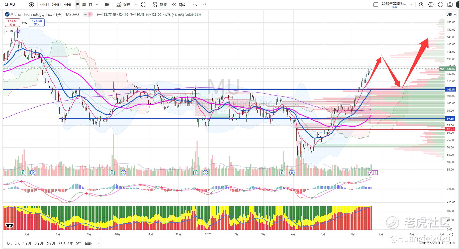Click the Micron symbol logo in the legend
This screenshot has height=249, width=459.
pyautogui.click(x=7, y=15)
